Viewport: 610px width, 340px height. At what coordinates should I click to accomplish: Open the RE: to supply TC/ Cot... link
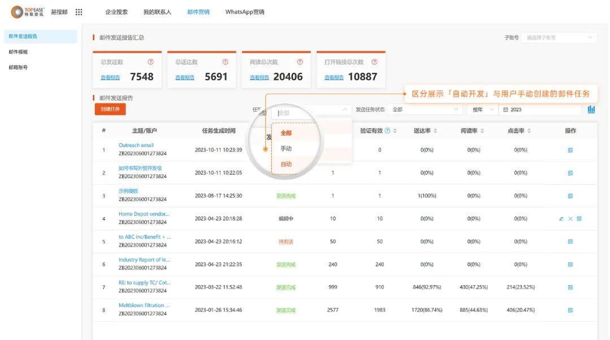click(145, 283)
